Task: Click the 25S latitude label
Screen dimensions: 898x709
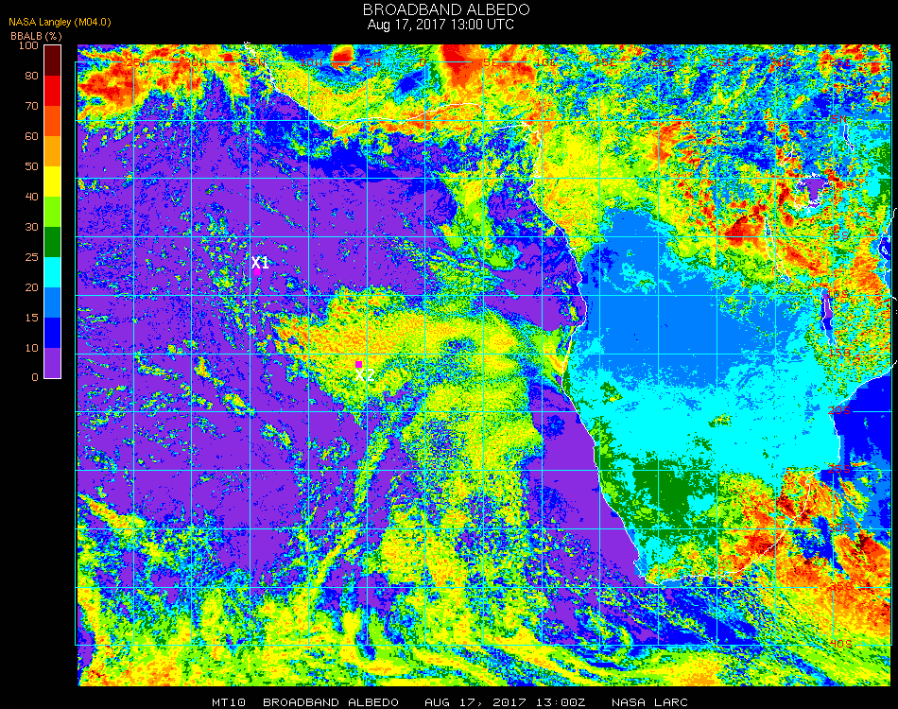Action: coord(840,470)
